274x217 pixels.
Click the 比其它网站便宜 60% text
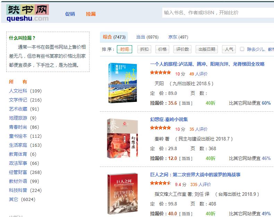pos(250,103)
